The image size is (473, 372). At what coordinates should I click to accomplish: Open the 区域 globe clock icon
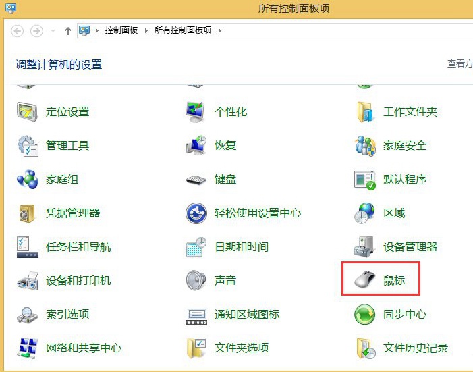364,213
